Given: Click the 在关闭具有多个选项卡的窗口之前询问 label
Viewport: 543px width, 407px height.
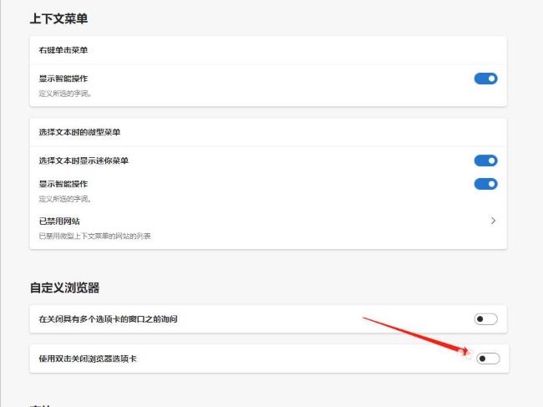Looking at the screenshot, I should click(x=108, y=319).
